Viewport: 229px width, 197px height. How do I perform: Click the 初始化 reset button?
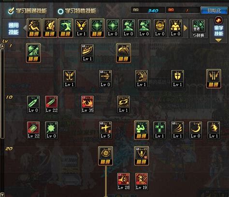214,11
